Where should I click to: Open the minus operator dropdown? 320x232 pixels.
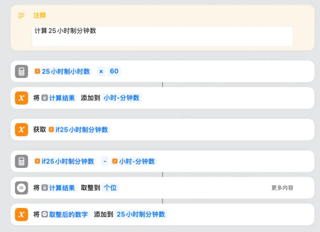tap(105, 161)
